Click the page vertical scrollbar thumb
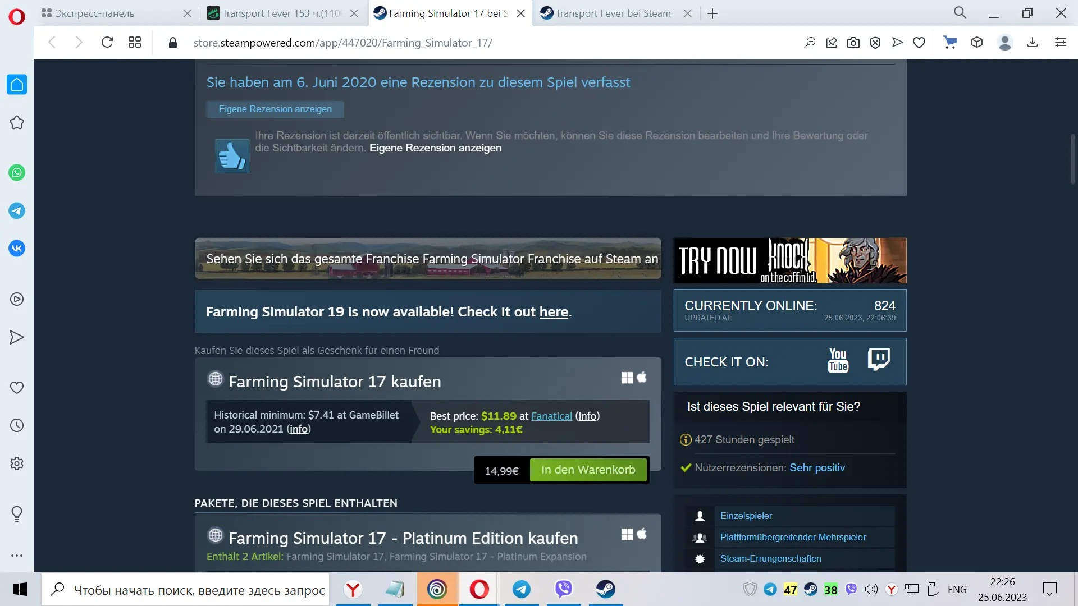This screenshot has height=606, width=1078. click(x=1072, y=159)
